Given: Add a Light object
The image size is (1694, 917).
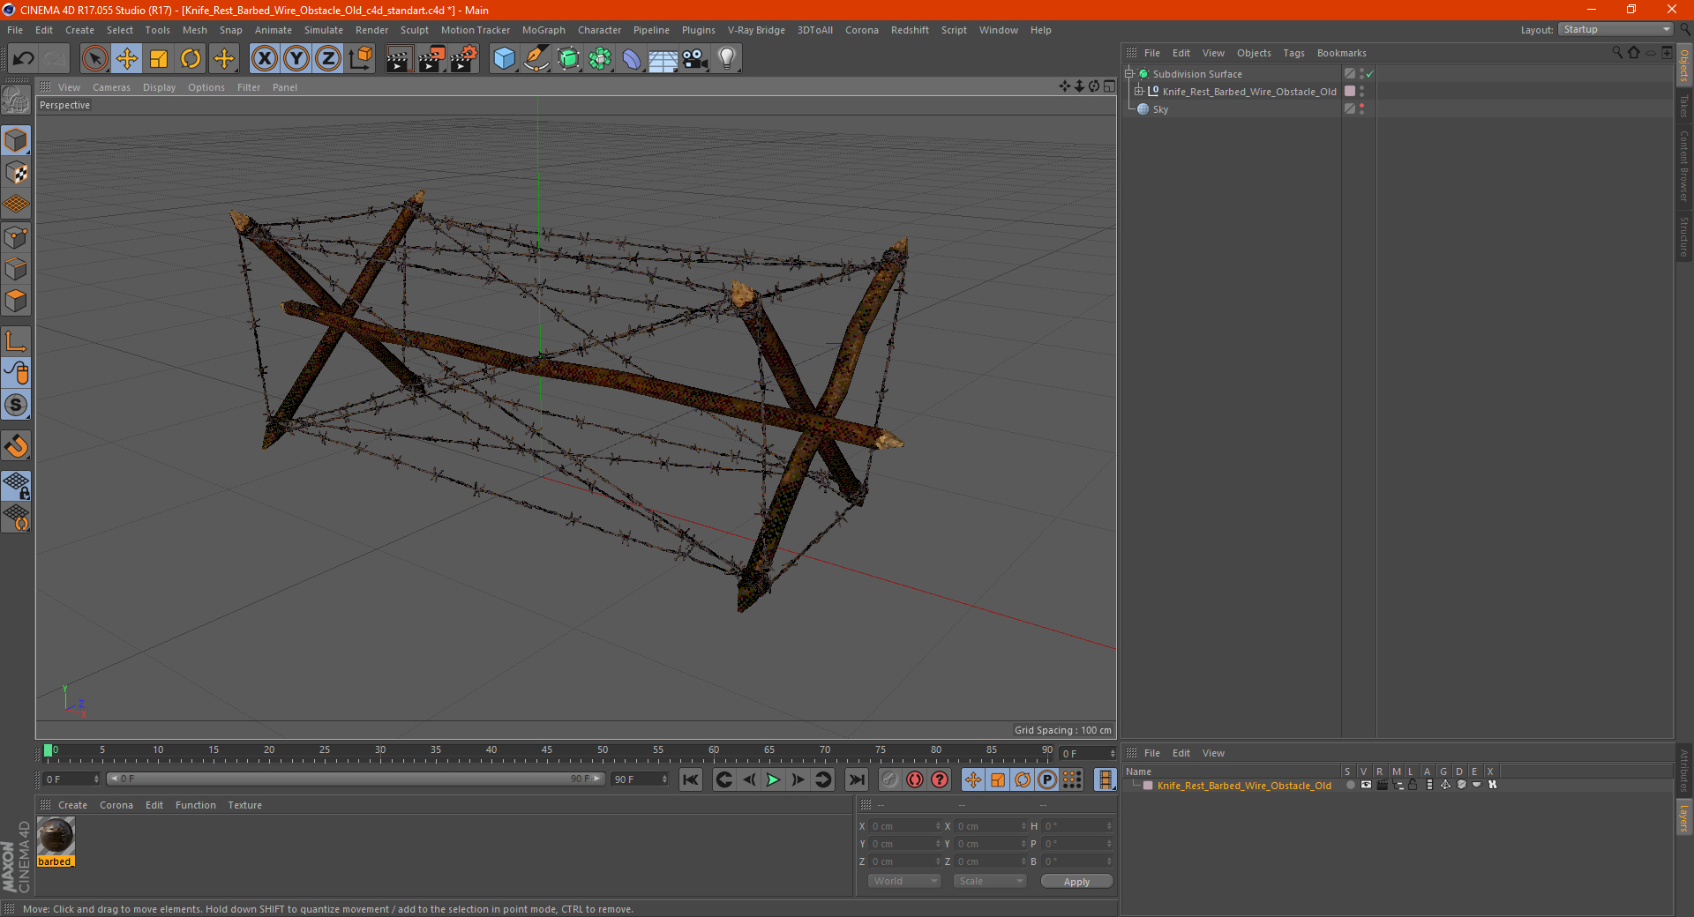Looking at the screenshot, I should [727, 59].
